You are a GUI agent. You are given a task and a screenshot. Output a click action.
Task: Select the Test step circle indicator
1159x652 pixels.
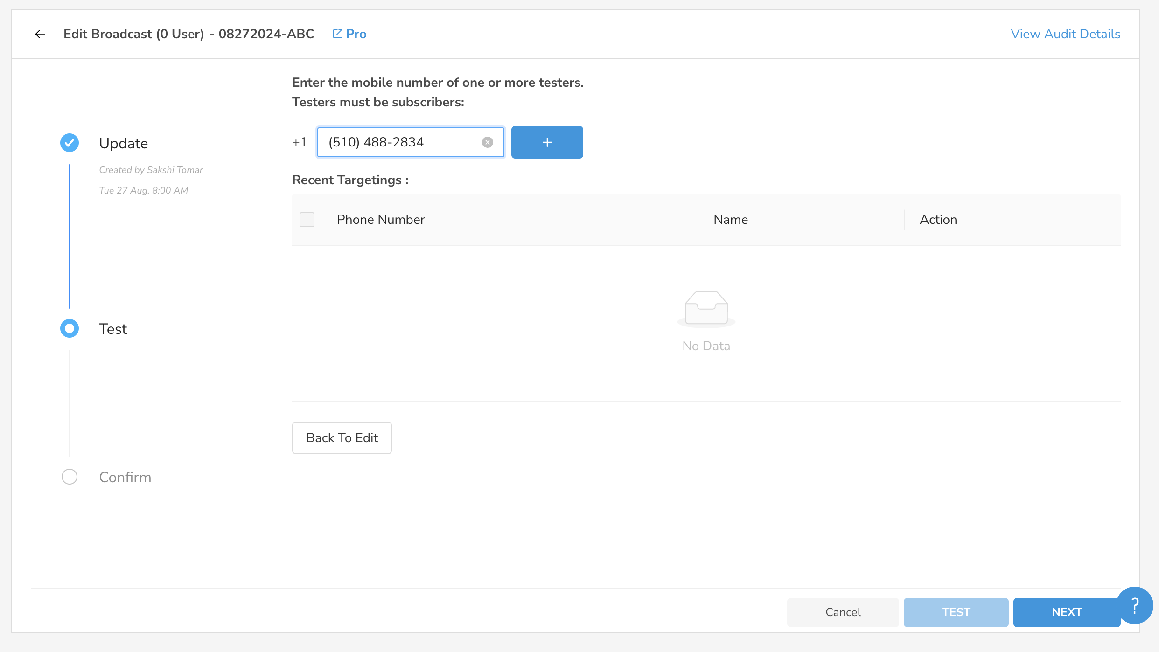pos(70,328)
